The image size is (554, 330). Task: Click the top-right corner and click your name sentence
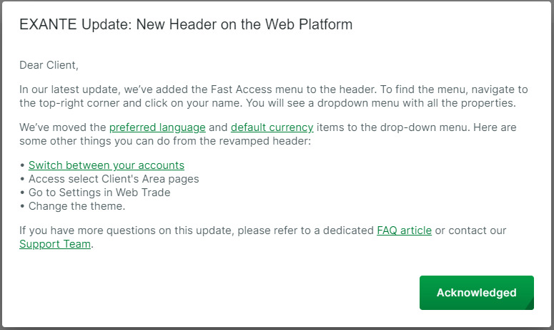click(267, 103)
